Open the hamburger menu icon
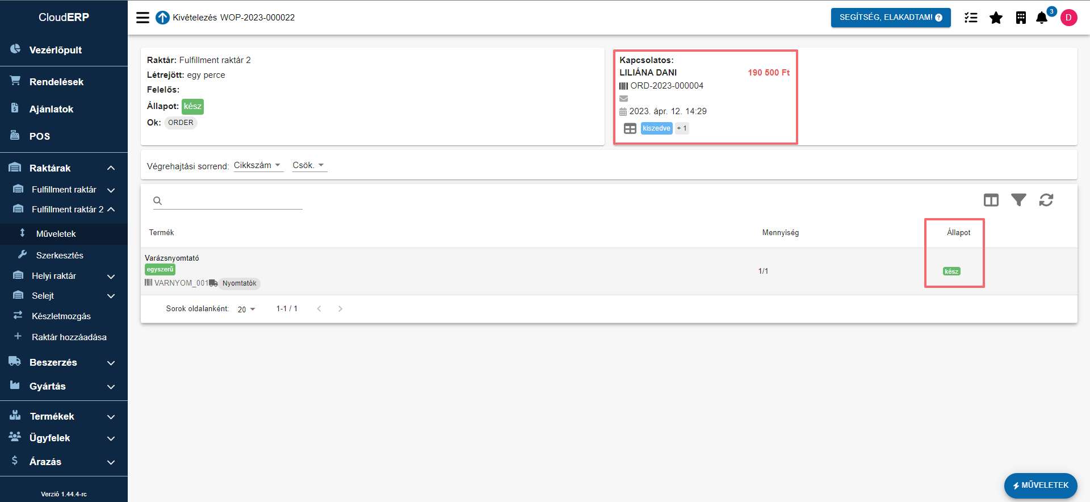 pos(142,18)
